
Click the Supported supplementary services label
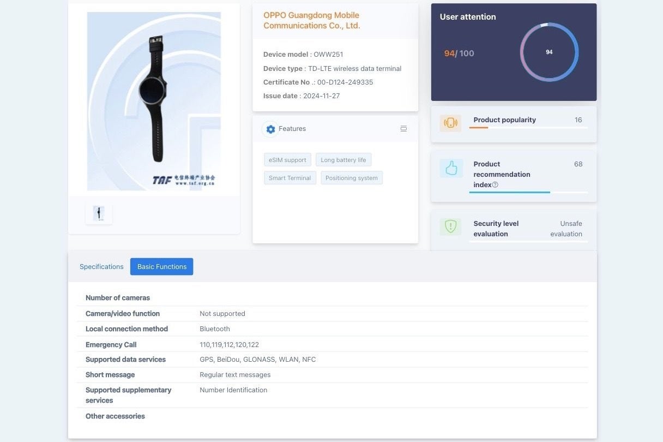click(x=129, y=395)
